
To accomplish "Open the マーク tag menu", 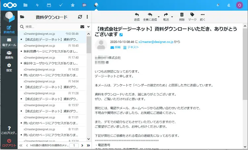I will 192,17.
